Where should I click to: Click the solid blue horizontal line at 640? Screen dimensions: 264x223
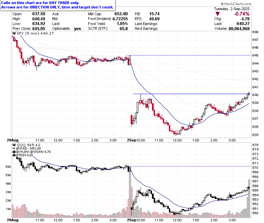pyautogui.click(x=192, y=94)
